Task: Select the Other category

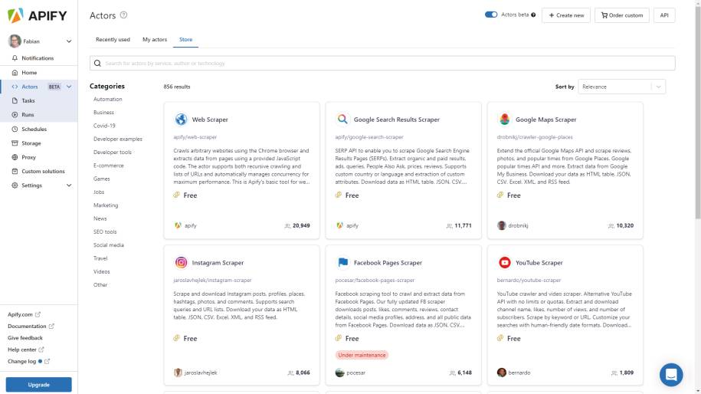Action: pos(100,285)
